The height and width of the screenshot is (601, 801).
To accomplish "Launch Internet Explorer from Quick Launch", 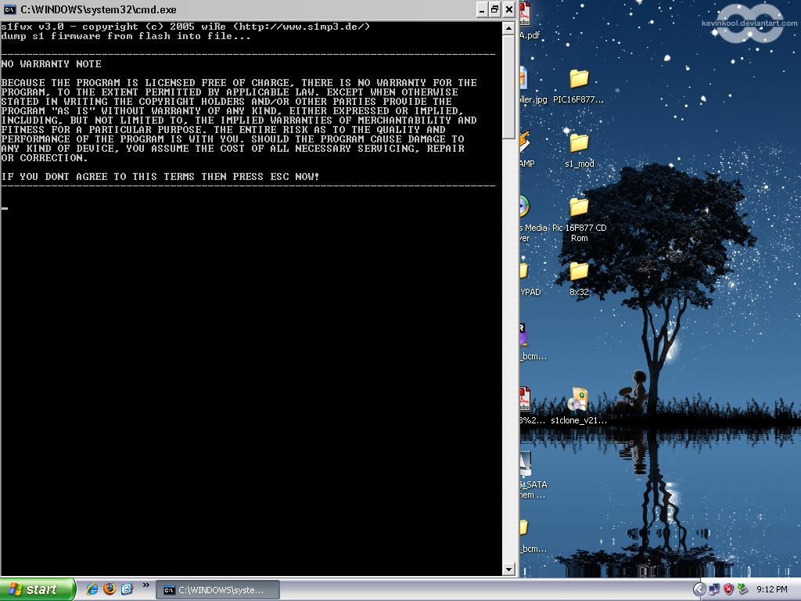I will pos(92,588).
